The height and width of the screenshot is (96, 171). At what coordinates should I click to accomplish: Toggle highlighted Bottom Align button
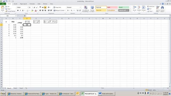click(45, 7)
